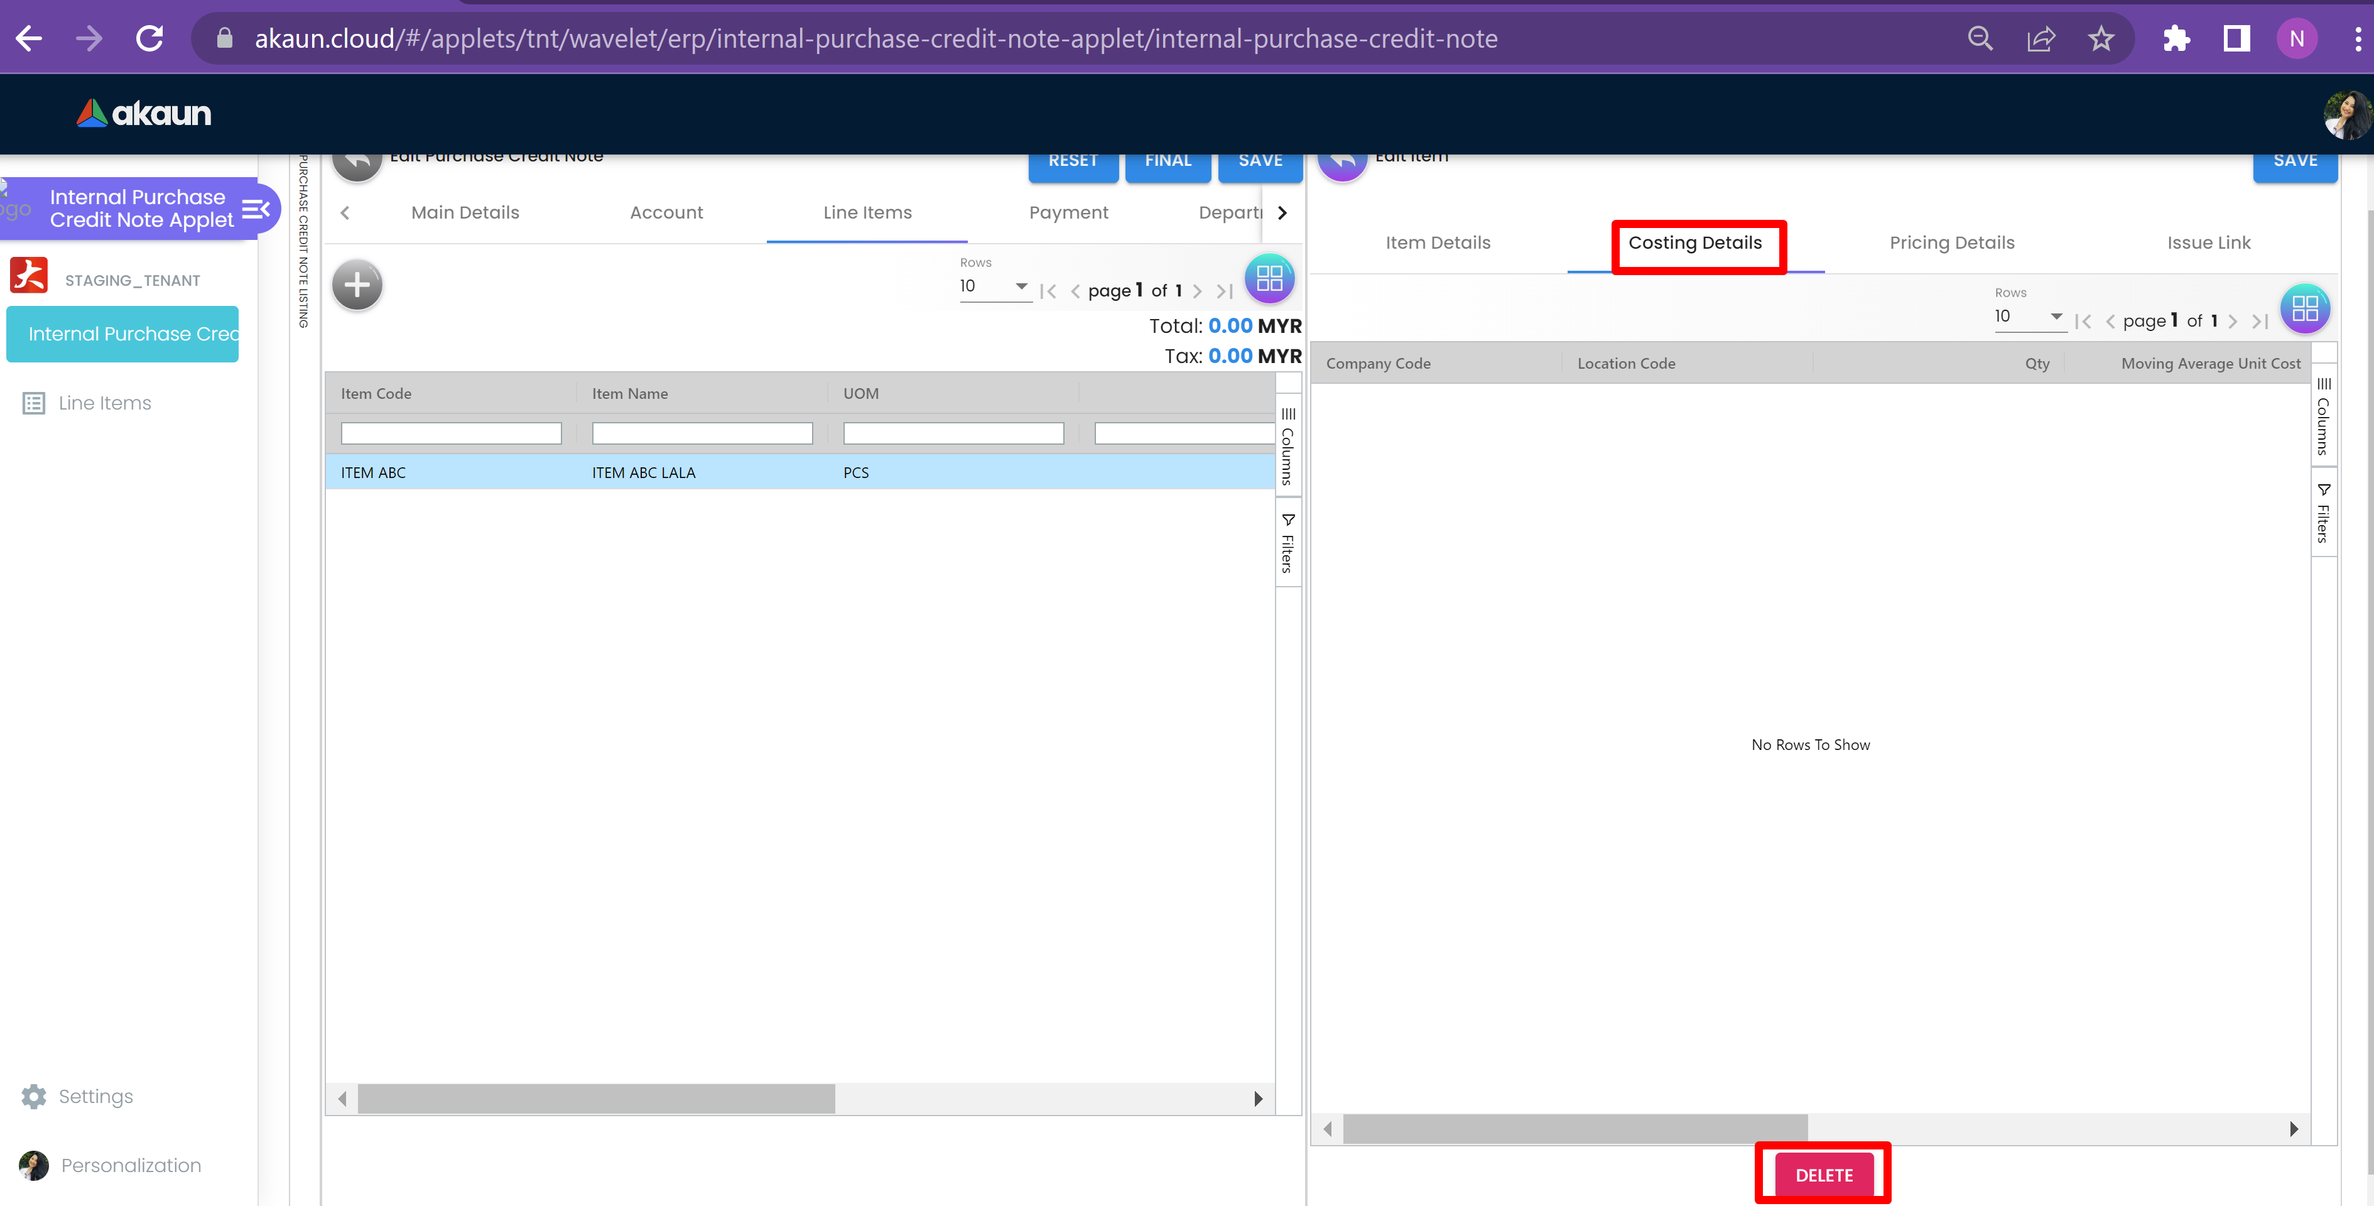Image resolution: width=2374 pixels, height=1206 pixels.
Task: Click the red DELETE button
Action: 1823,1175
